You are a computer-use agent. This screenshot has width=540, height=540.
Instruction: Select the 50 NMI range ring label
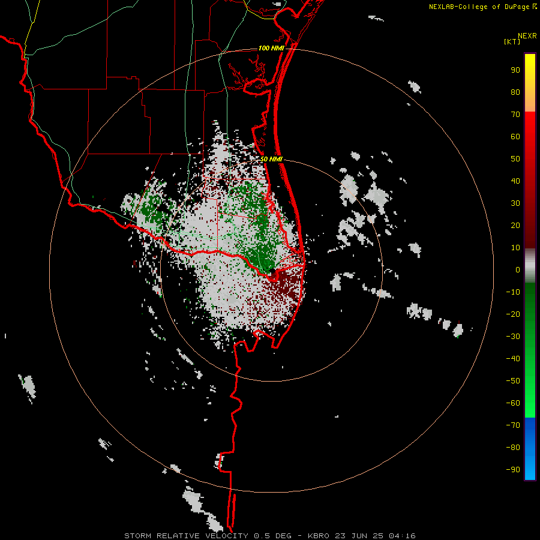pyautogui.click(x=271, y=159)
